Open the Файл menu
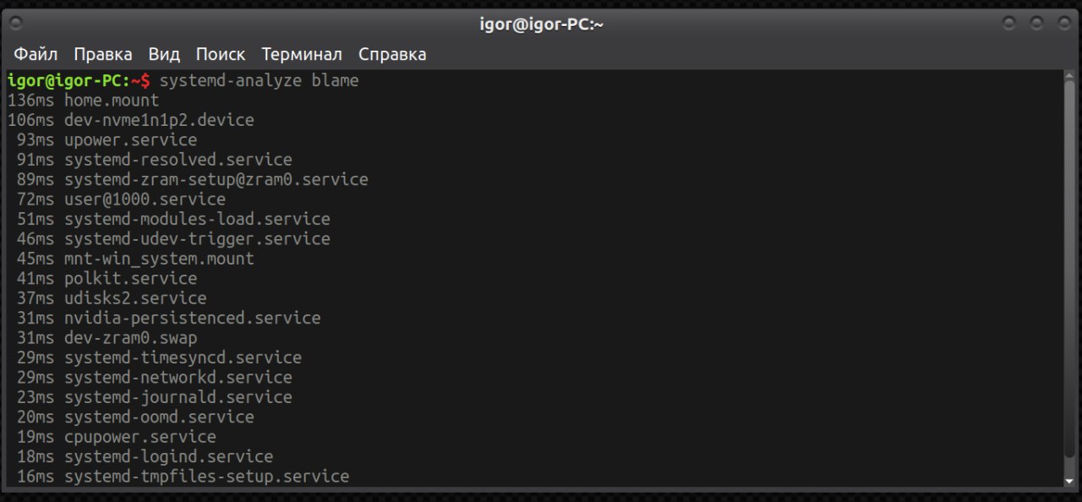Image resolution: width=1082 pixels, height=502 pixels. point(36,54)
